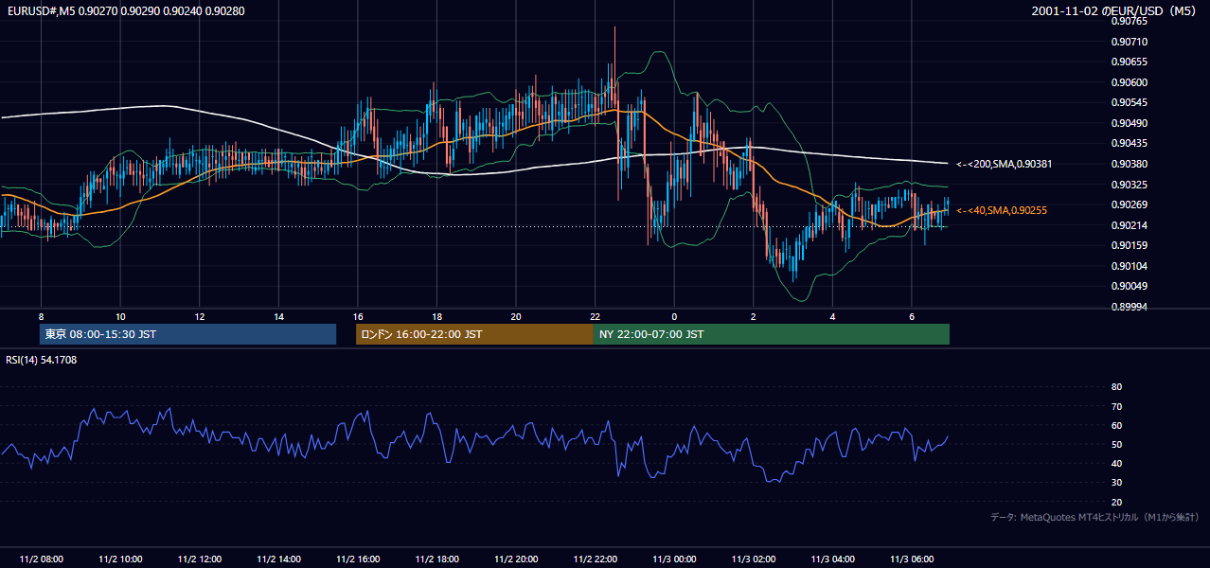The height and width of the screenshot is (568, 1210).
Task: Click the 11/2 12:00 bottom time label
Action: [x=199, y=559]
